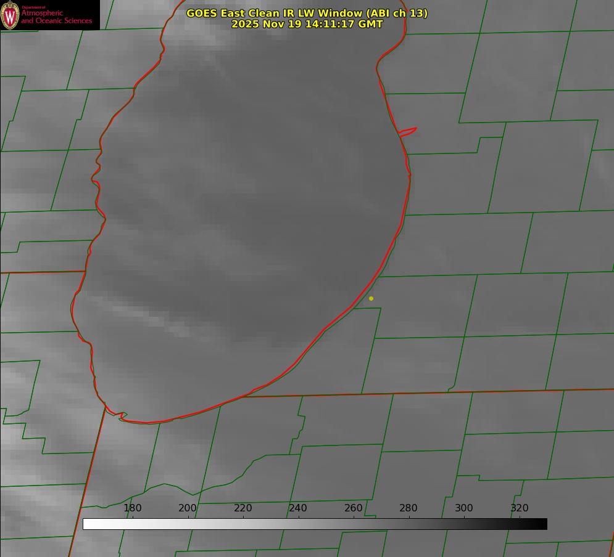Click the 300 colorbar tick label
The image size is (614, 557).
(x=464, y=508)
